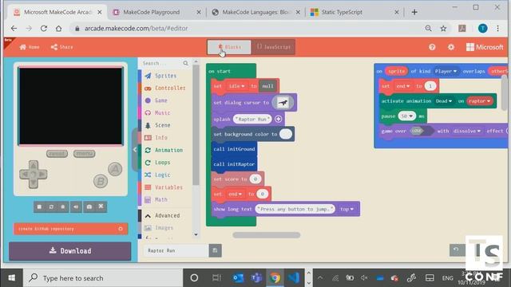Save the project with disk icon
The height and width of the screenshot is (287, 511).
coord(215,250)
